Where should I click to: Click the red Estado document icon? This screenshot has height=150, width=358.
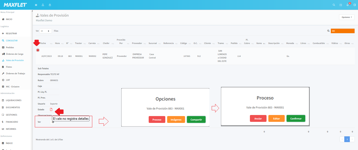pyautogui.click(x=51, y=109)
